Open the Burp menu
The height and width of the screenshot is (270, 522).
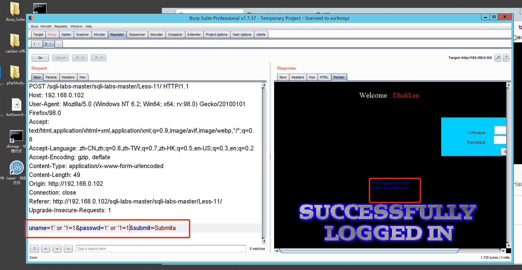[x=34, y=27]
